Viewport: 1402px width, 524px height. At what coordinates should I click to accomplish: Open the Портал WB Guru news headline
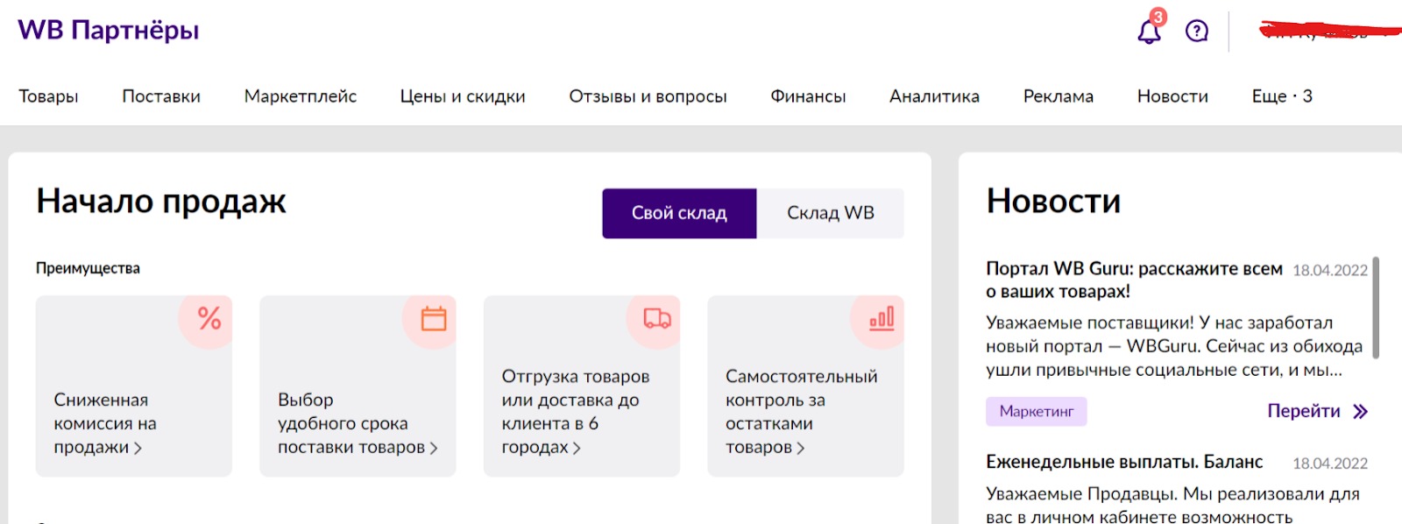pos(1134,280)
